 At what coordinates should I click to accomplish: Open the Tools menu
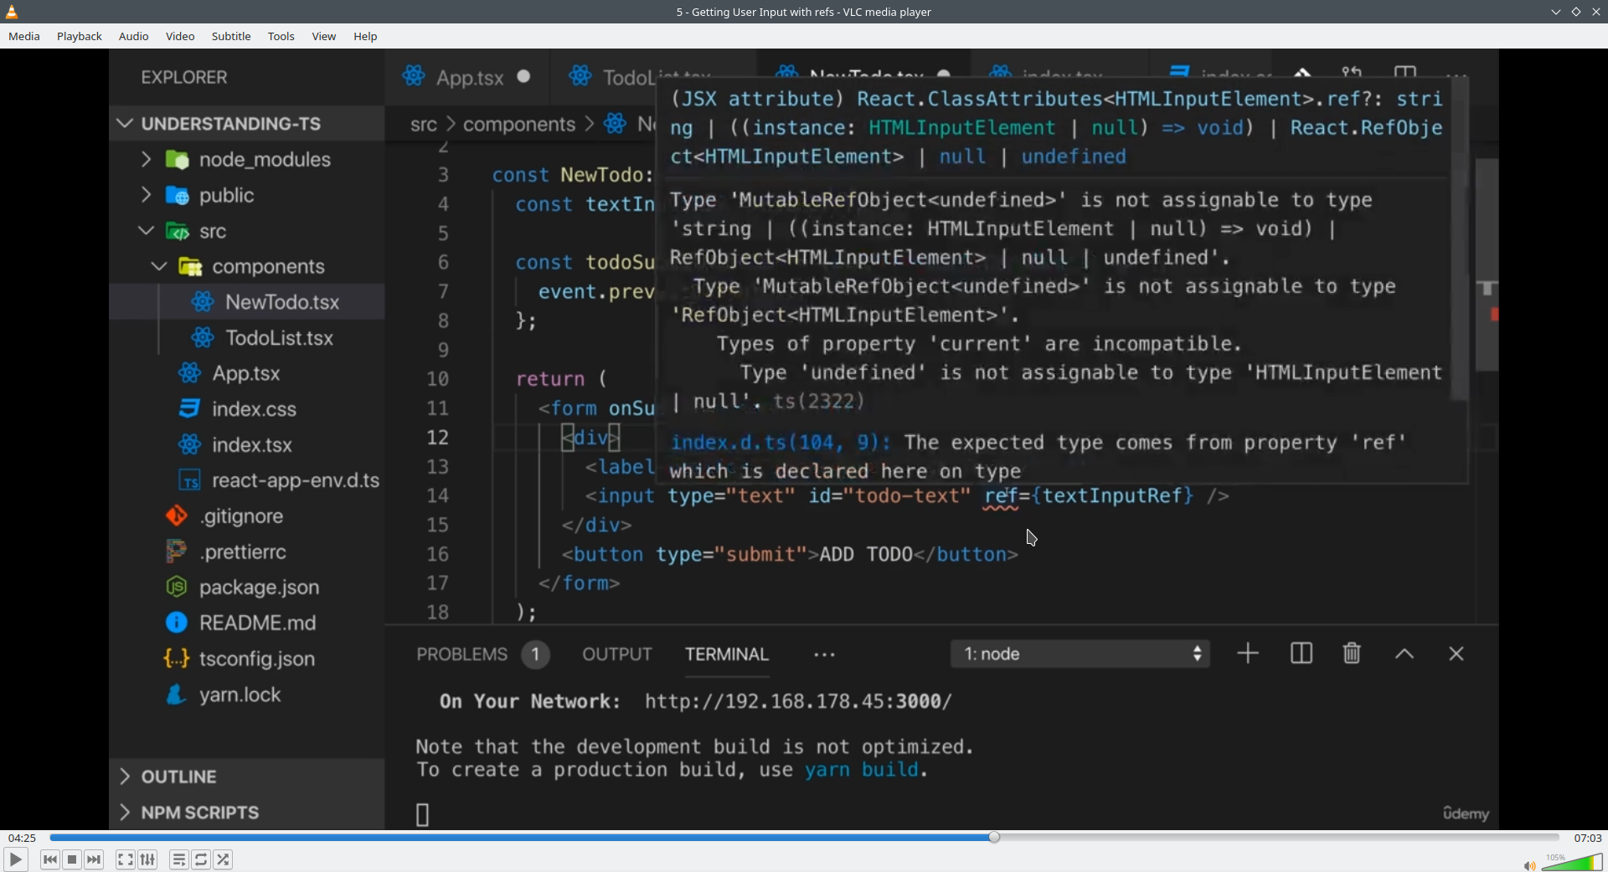click(281, 36)
